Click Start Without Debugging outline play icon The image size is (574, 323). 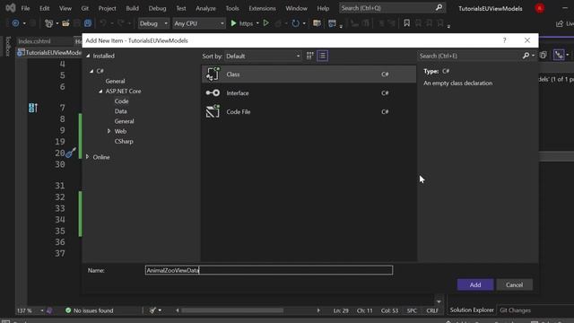266,23
